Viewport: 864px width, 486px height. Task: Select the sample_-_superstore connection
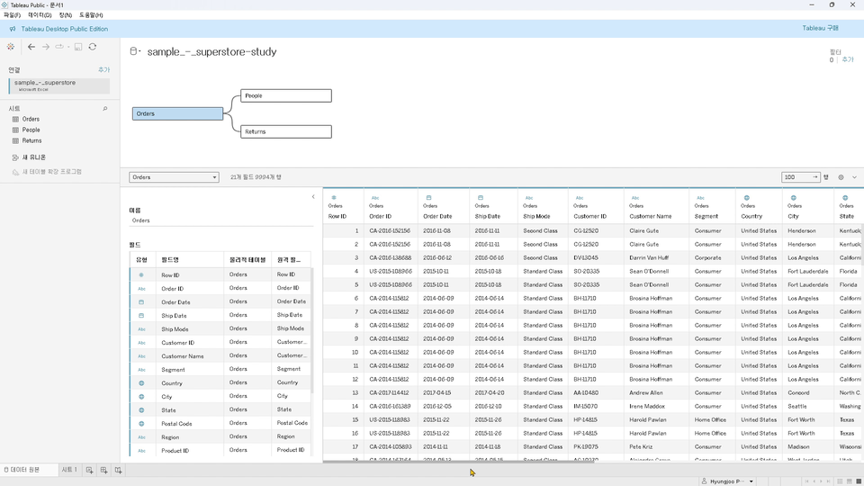point(59,85)
